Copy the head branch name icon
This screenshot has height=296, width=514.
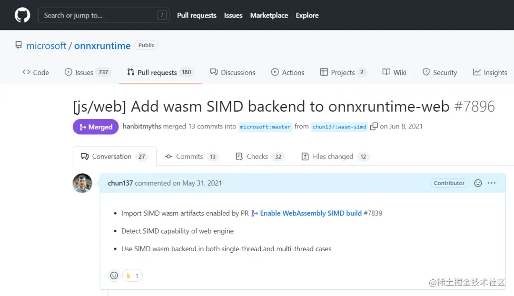coord(374,126)
